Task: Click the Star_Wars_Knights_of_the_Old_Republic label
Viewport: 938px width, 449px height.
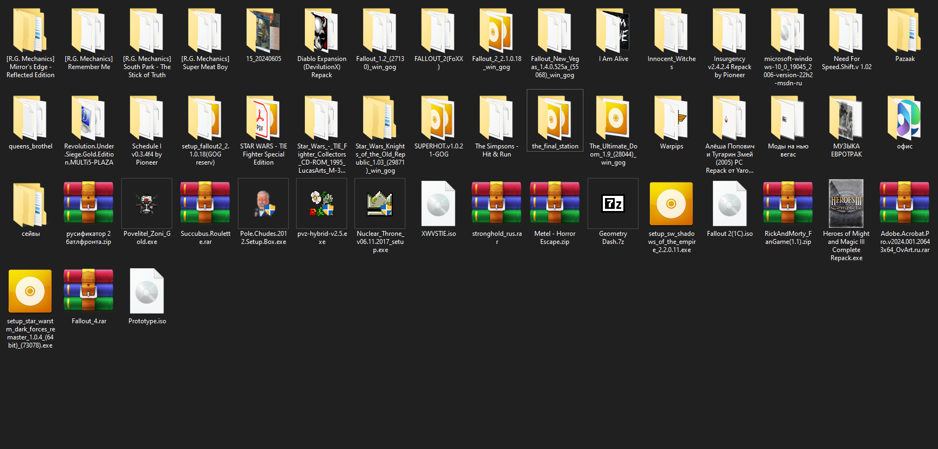Action: [380, 158]
